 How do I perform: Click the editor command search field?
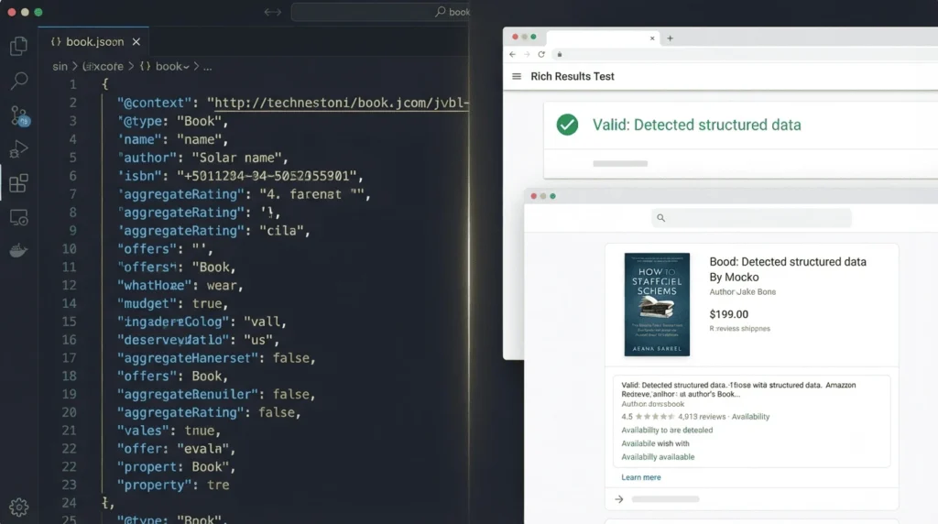click(380, 12)
